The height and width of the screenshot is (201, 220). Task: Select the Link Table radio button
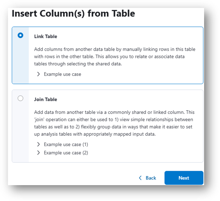coord(20,35)
